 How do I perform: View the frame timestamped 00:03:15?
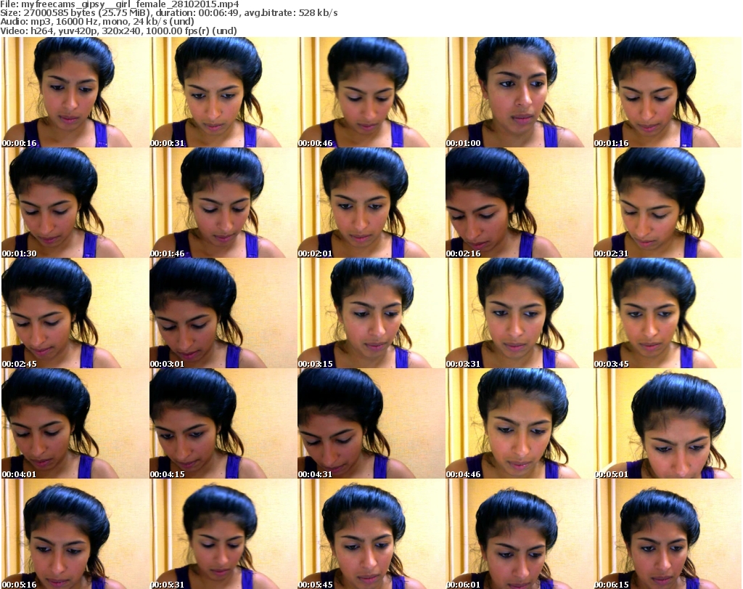coord(371,313)
